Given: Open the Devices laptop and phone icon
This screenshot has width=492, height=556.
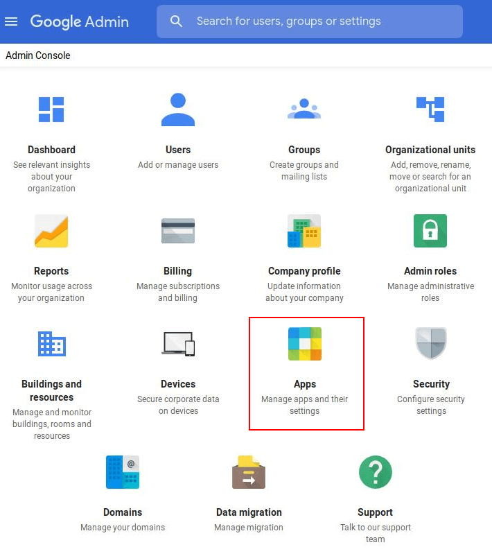Looking at the screenshot, I should (x=178, y=344).
